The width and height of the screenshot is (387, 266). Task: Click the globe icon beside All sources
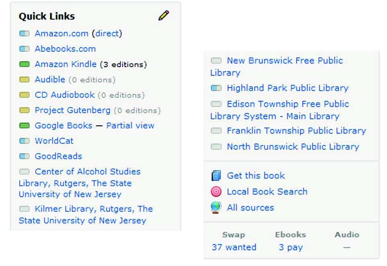pos(216,208)
